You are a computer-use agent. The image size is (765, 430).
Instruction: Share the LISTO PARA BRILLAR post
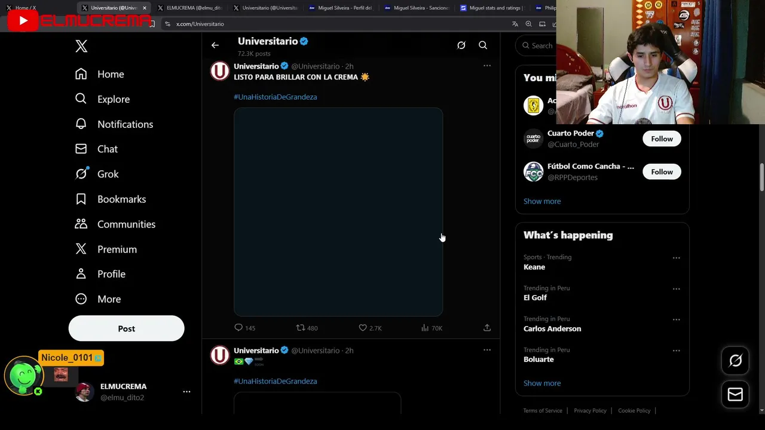click(x=487, y=327)
